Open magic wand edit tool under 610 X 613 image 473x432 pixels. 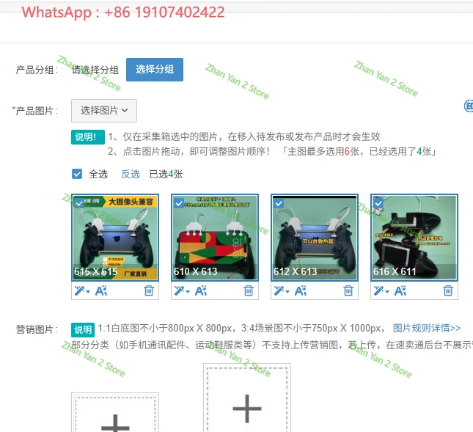click(x=180, y=291)
